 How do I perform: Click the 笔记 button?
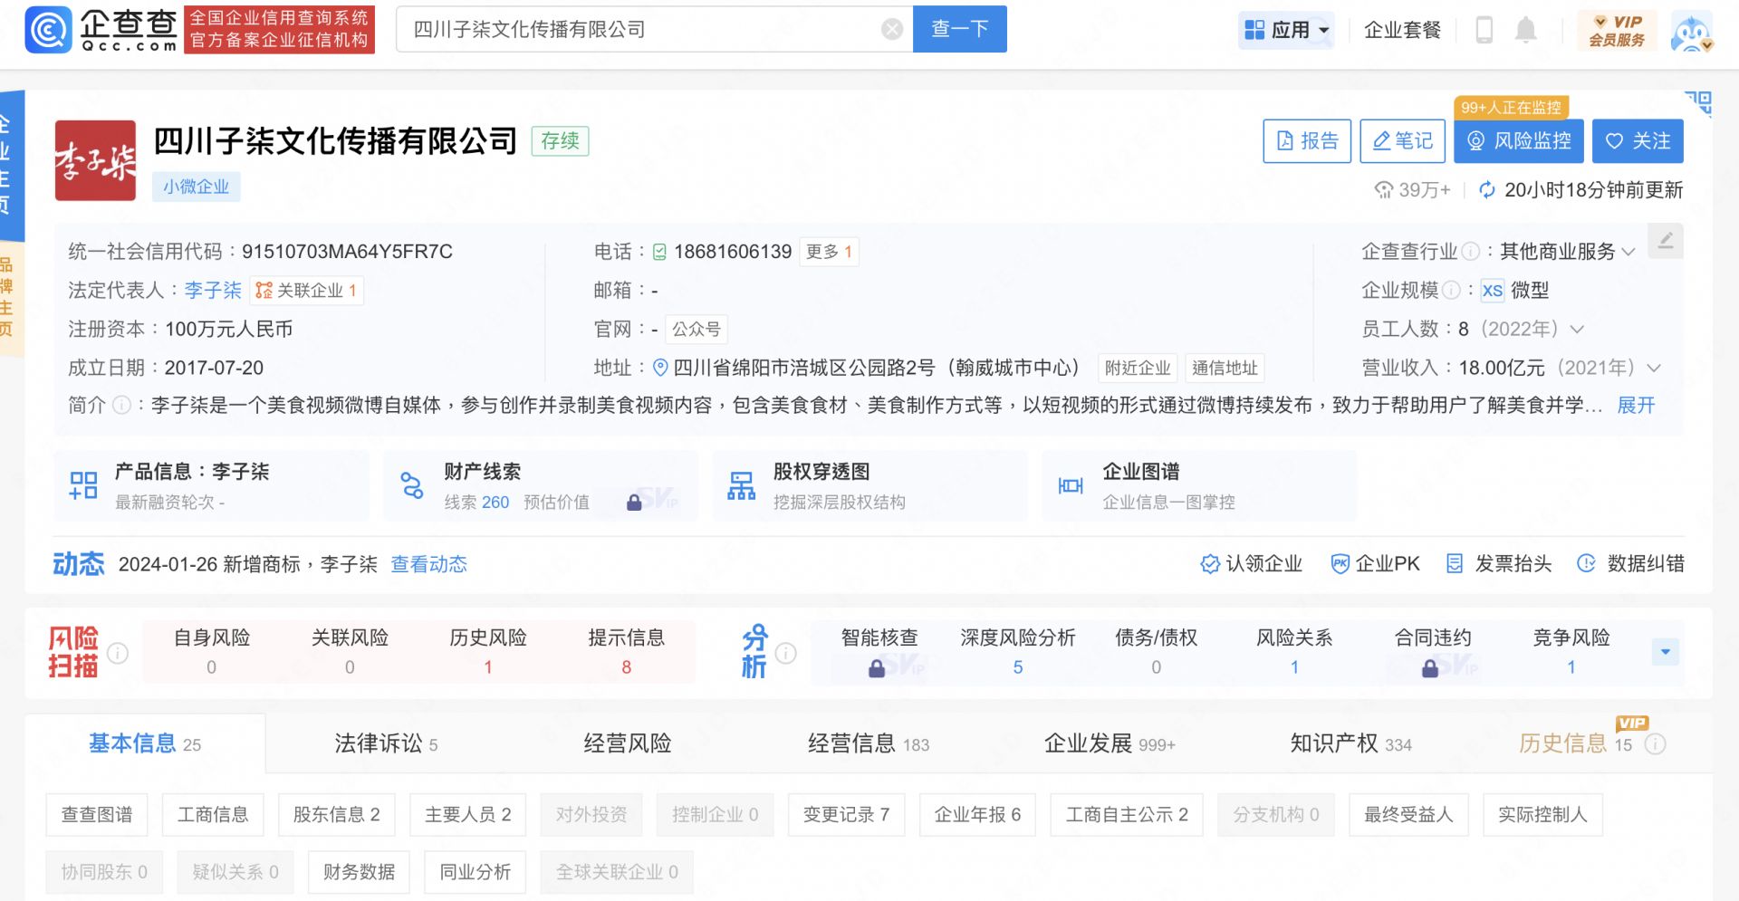(x=1404, y=140)
